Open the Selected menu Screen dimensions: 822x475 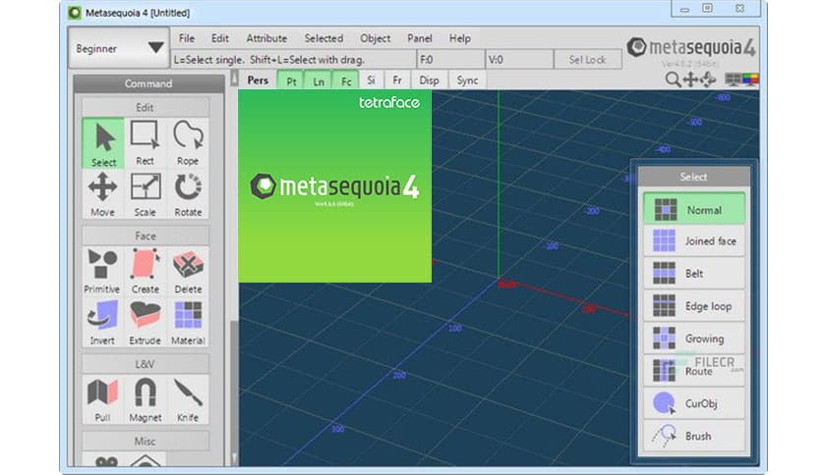[323, 38]
